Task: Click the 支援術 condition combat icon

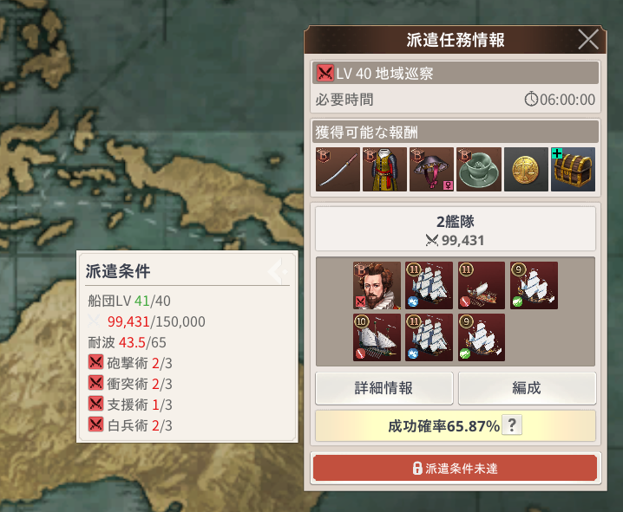Action: (x=95, y=404)
